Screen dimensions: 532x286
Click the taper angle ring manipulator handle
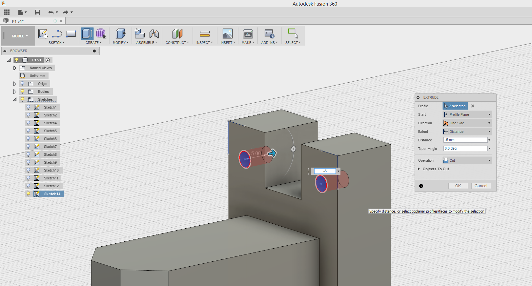point(294,149)
